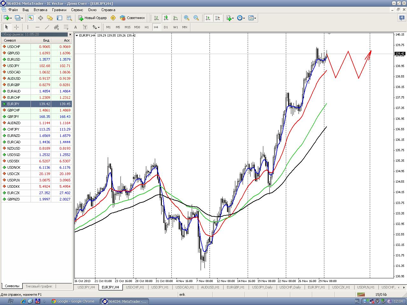Select the crosshair cursor tool
407x305 pixels.
[x=16, y=27]
